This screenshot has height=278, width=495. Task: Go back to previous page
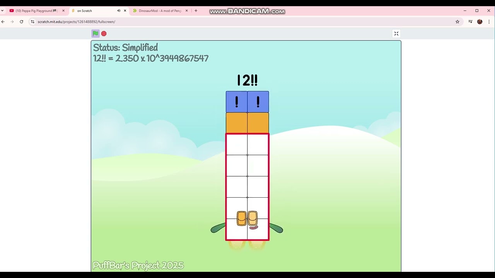(x=3, y=22)
